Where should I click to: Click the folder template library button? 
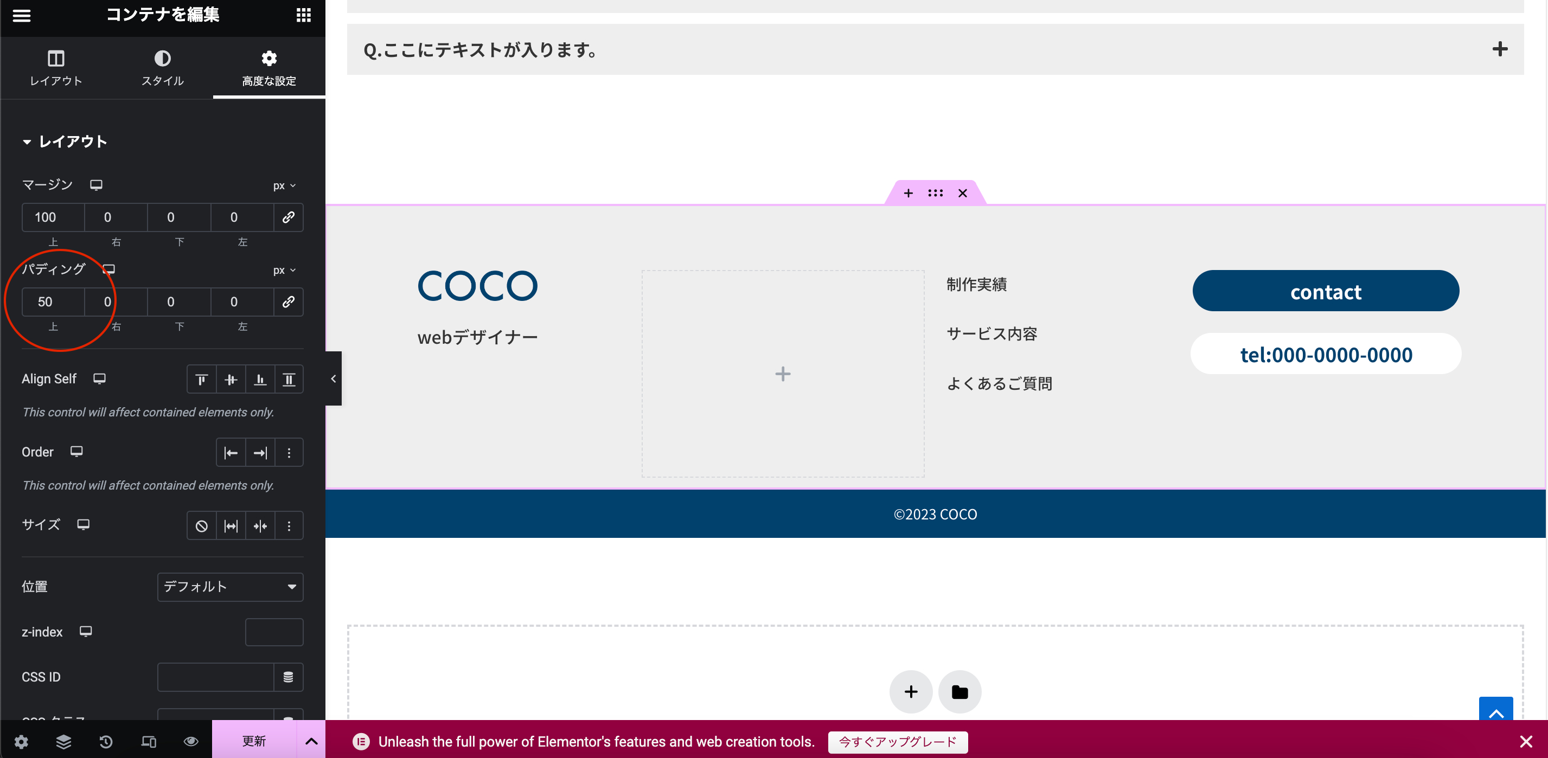(959, 691)
